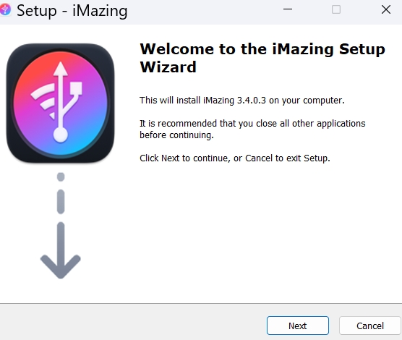402x340 pixels.
Task: Click the grayed-out maximize button
Action: click(336, 9)
